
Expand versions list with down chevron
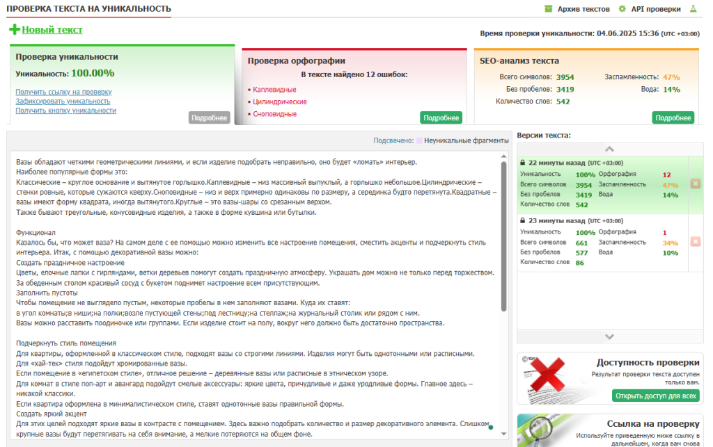point(609,336)
